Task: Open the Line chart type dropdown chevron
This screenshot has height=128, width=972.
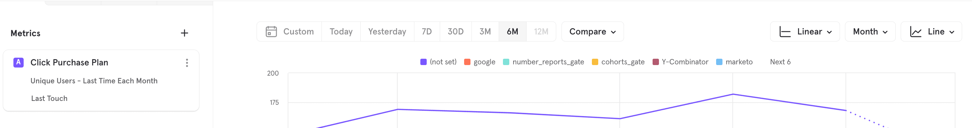Action: click(x=952, y=32)
